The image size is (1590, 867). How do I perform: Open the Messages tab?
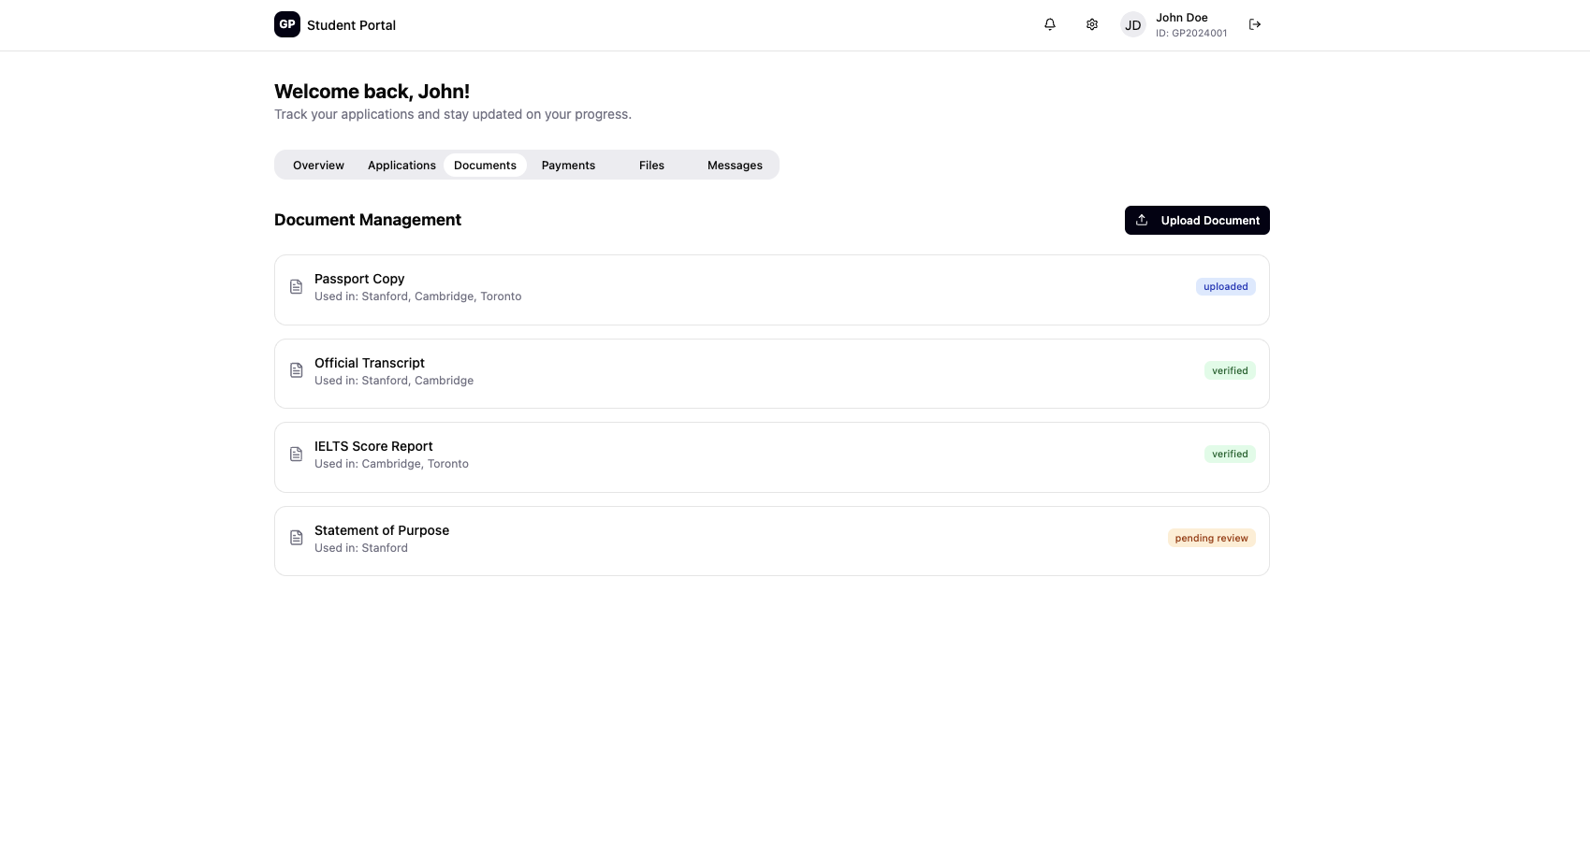coord(735,166)
